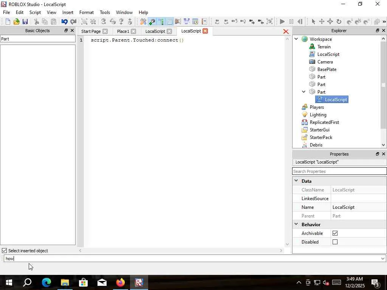The height and width of the screenshot is (290, 387).
Task: Collapse the Data properties section
Action: tap(296, 181)
